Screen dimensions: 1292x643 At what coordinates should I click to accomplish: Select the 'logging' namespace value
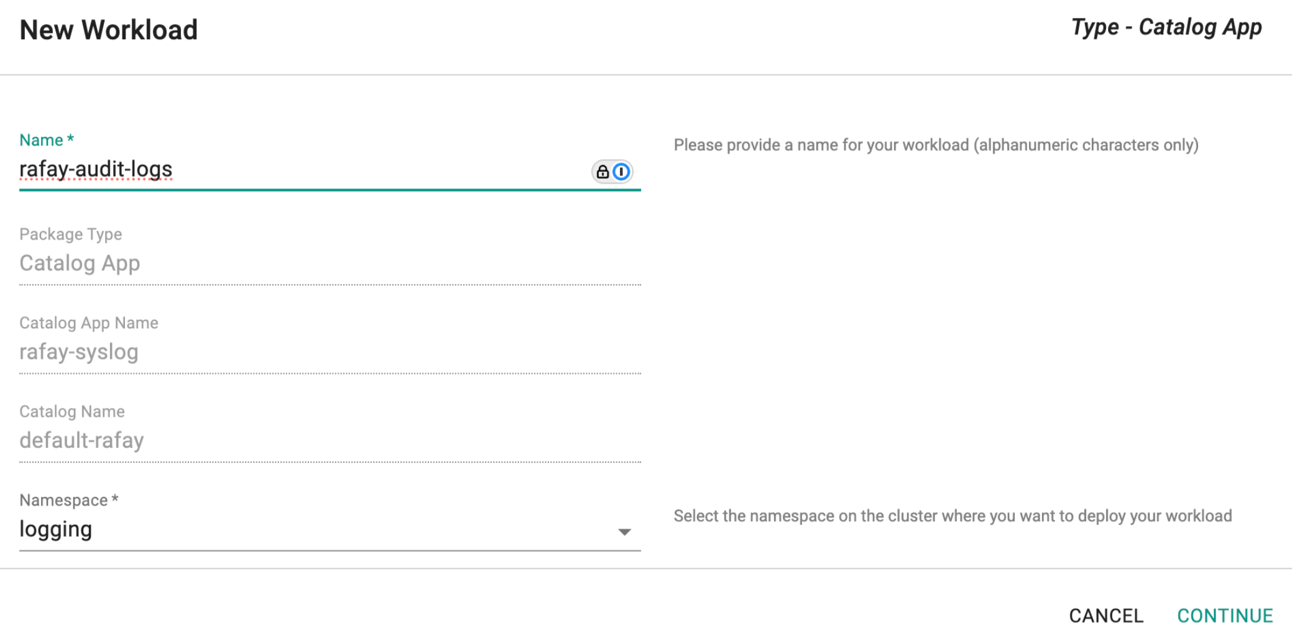(x=56, y=529)
